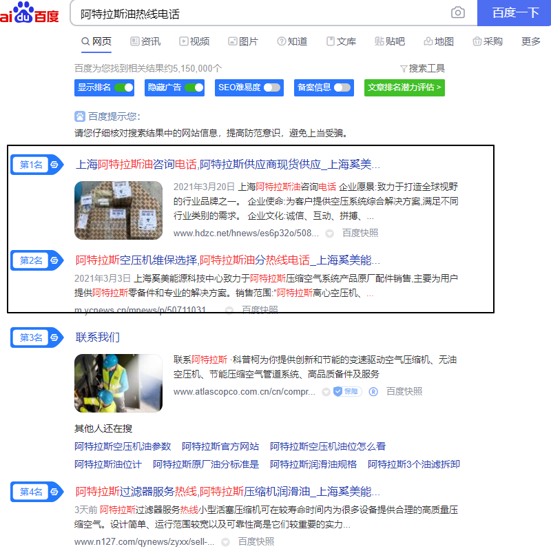Open 百度快照 for the hdzc.net result

click(x=360, y=233)
